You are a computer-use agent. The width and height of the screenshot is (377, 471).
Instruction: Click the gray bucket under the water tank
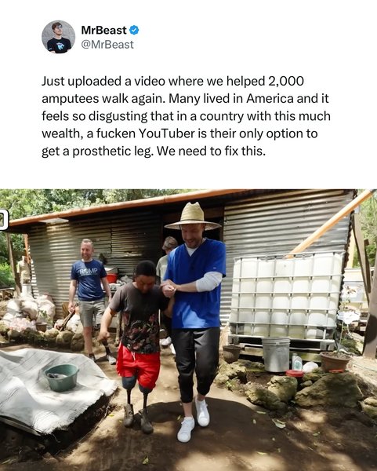(276, 354)
